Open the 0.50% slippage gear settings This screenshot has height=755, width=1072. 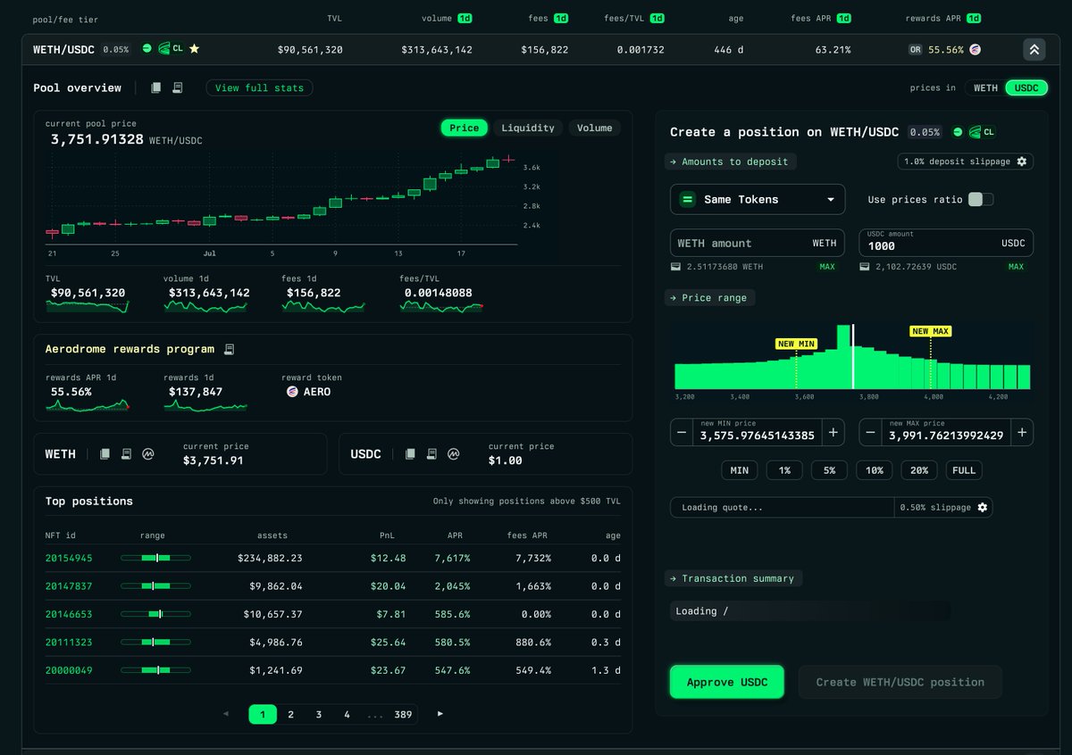983,507
